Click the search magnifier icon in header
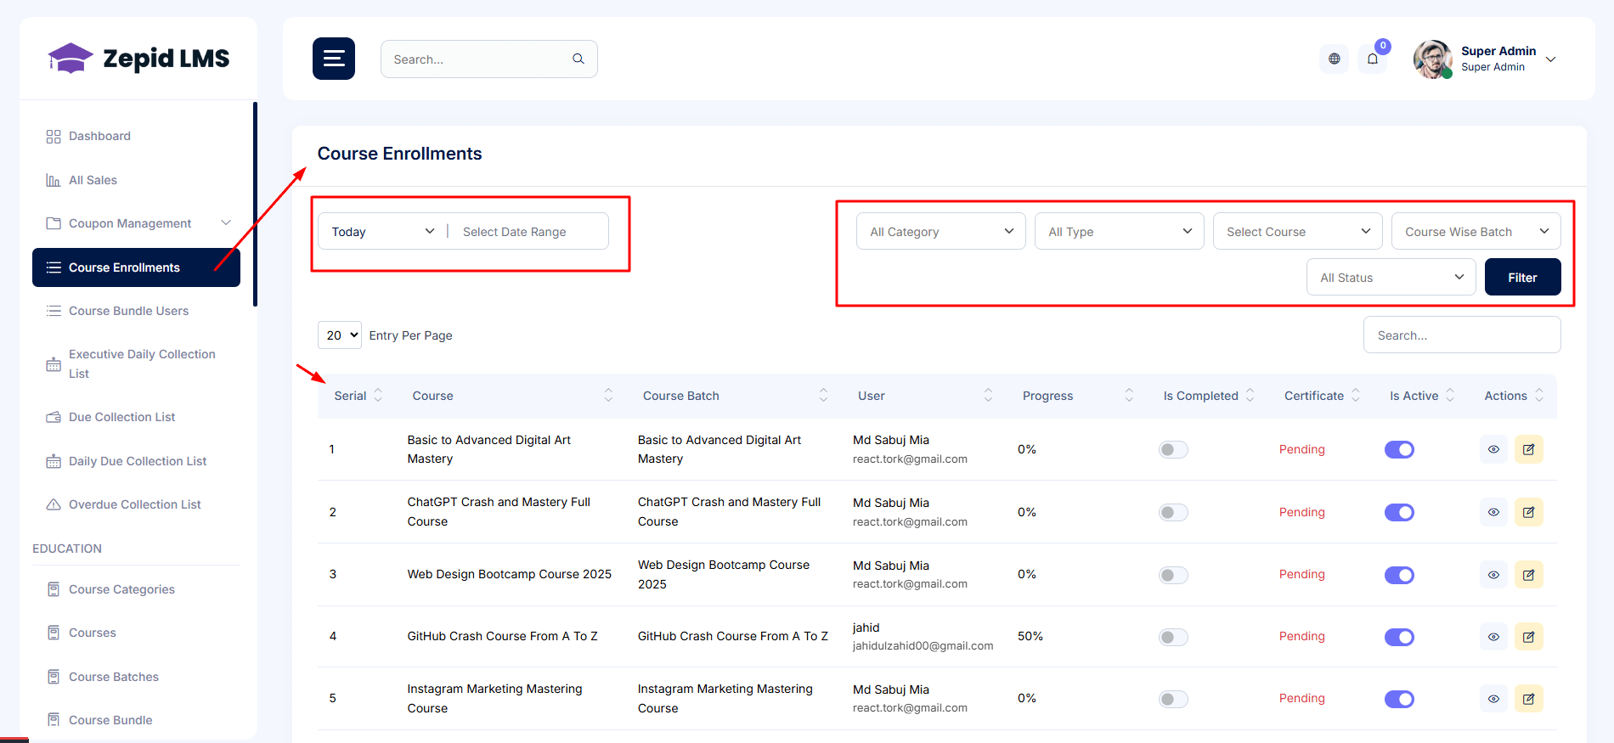1614x743 pixels. tap(578, 59)
